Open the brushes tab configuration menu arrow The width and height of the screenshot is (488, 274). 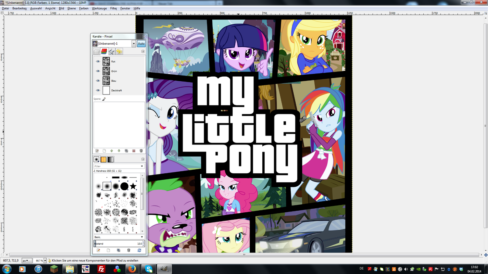coord(143,160)
